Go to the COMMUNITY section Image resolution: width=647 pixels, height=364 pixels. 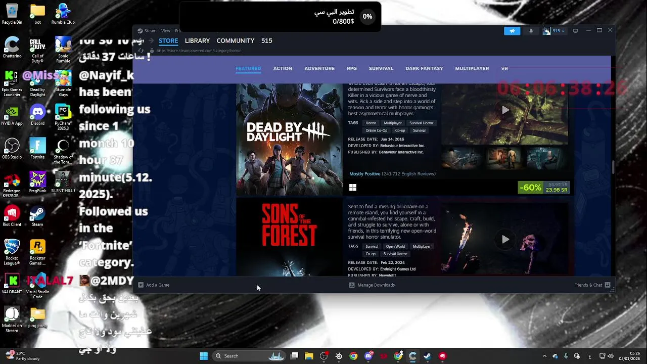[235, 40]
